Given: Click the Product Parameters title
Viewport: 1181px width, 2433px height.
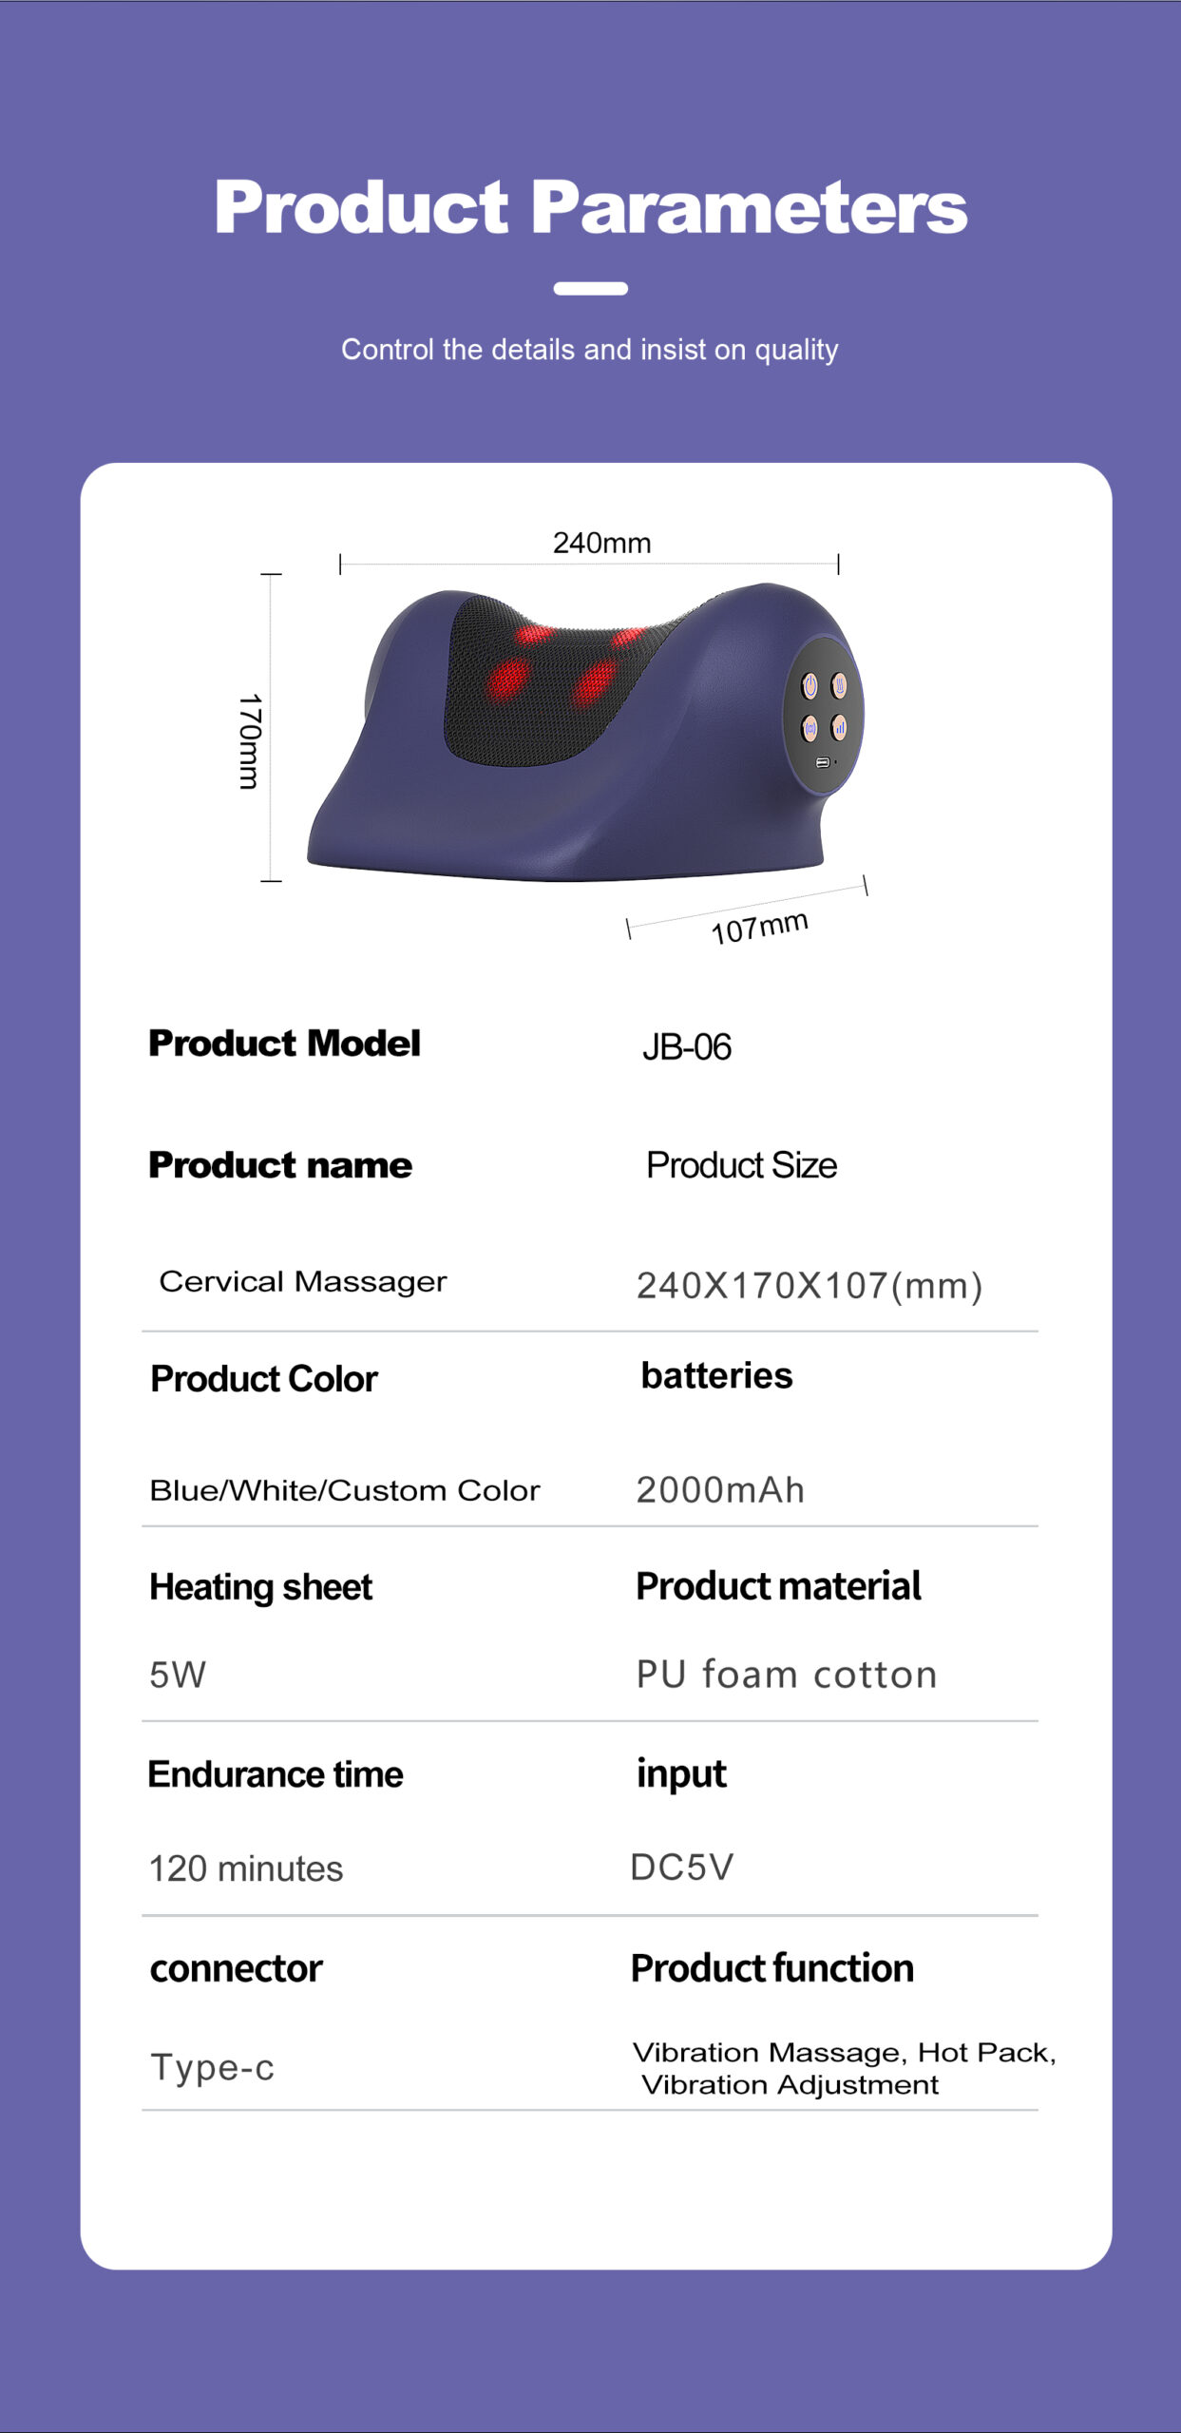Looking at the screenshot, I should [590, 207].
